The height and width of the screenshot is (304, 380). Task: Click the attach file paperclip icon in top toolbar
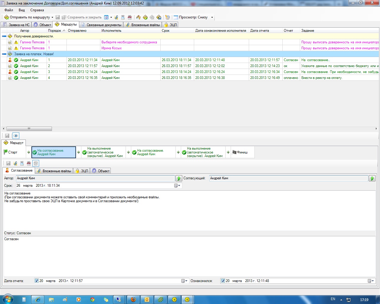pyautogui.click(x=116, y=17)
